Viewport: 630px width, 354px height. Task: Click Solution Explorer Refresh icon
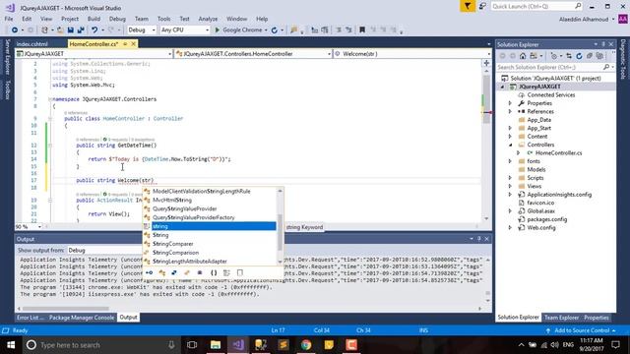(x=579, y=56)
